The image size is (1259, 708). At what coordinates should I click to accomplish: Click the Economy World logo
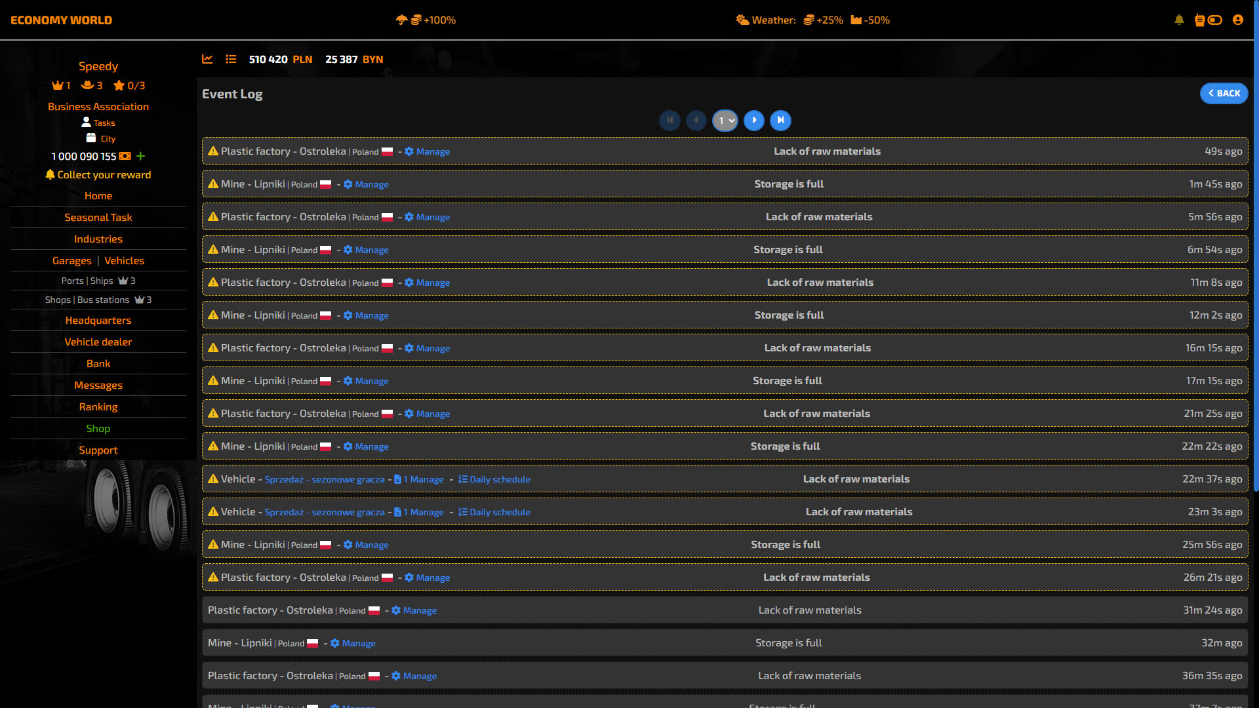pos(61,20)
